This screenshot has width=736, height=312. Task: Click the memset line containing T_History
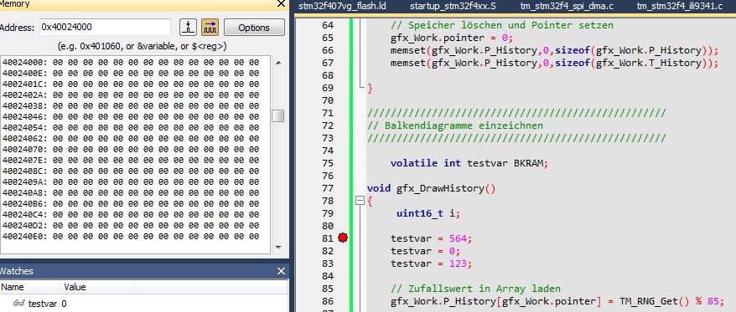point(554,64)
